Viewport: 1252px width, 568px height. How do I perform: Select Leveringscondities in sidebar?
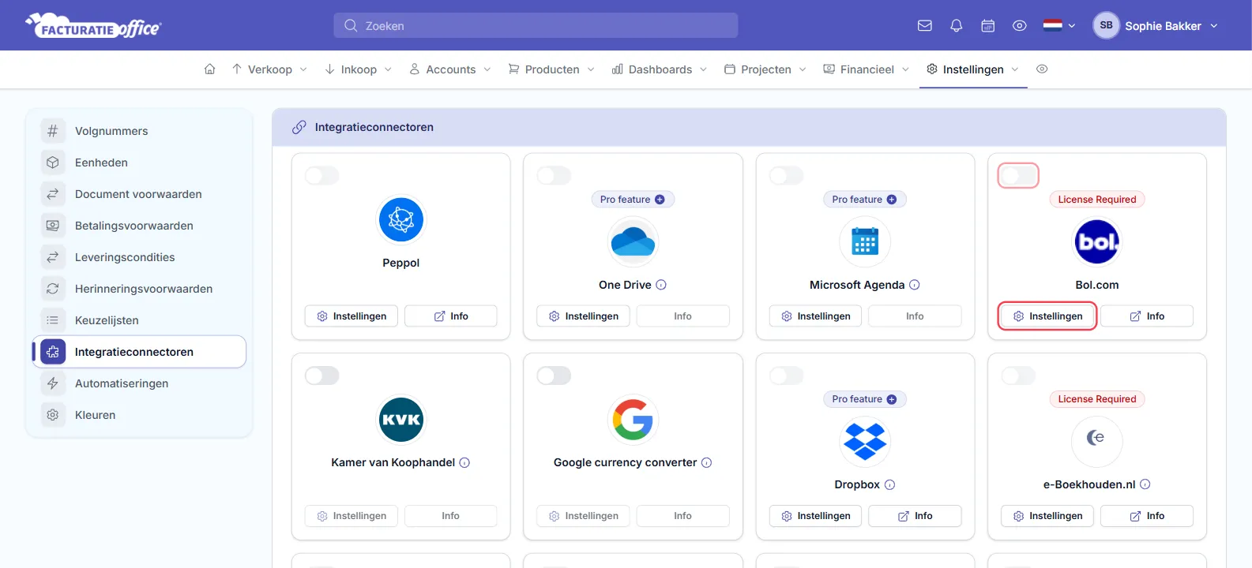click(139, 257)
